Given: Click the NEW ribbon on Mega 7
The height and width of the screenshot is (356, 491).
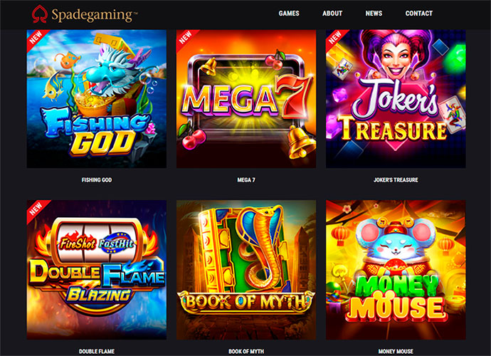Looking at the screenshot, I should 185,38.
